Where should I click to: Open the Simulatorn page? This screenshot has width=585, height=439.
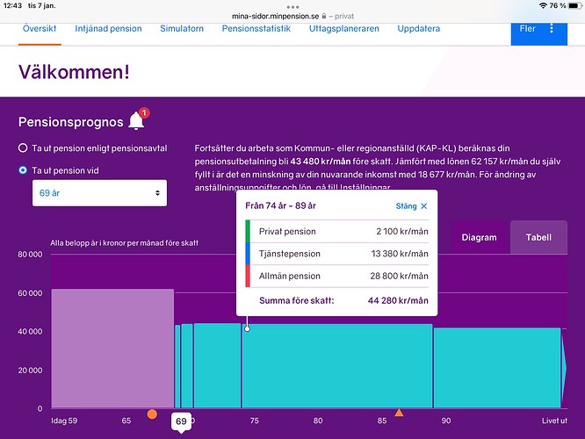[182, 28]
